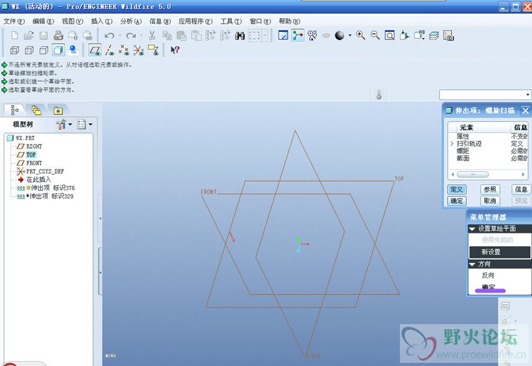Choose 反向 in the direction menu
Image resolution: width=532 pixels, height=366 pixels.
pos(488,275)
